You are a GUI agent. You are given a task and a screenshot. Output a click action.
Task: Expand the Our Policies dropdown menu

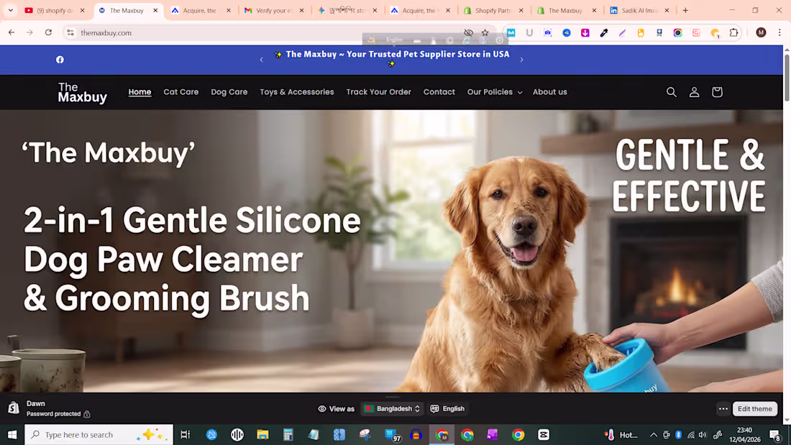pyautogui.click(x=495, y=92)
